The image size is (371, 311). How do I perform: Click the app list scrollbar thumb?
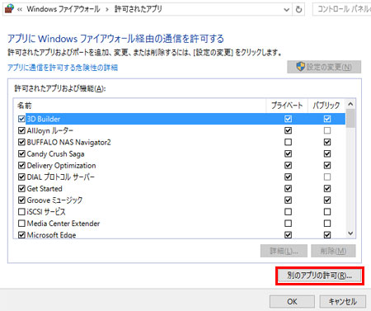pyautogui.click(x=350, y=119)
